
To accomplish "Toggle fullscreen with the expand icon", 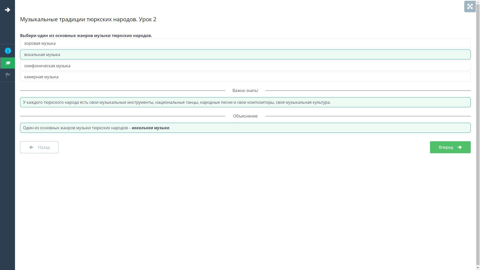I will (x=470, y=6).
